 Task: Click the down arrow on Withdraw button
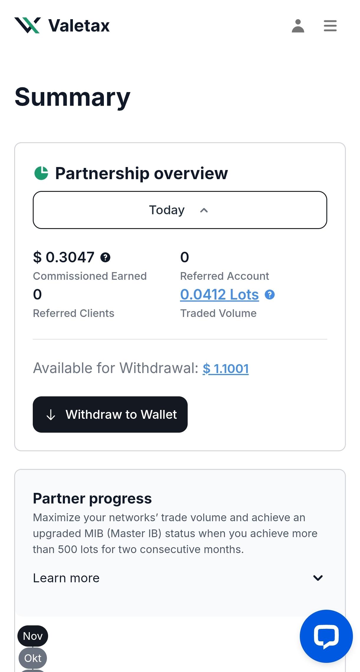51,415
